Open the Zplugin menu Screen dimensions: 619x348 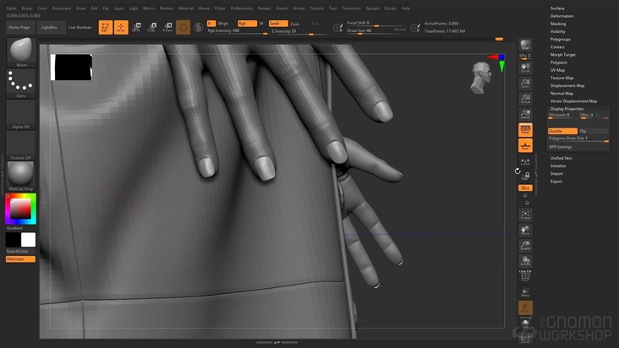tap(372, 8)
